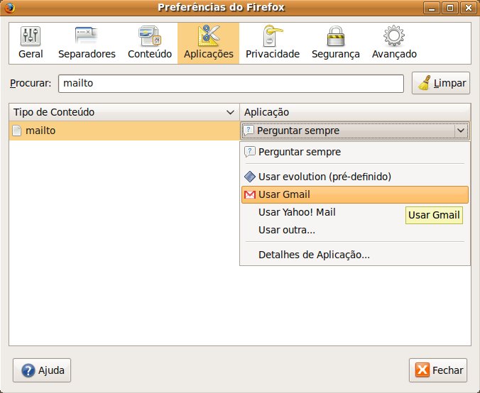Choose Usar outra... from the list
This screenshot has height=393, width=480.
tap(355, 230)
